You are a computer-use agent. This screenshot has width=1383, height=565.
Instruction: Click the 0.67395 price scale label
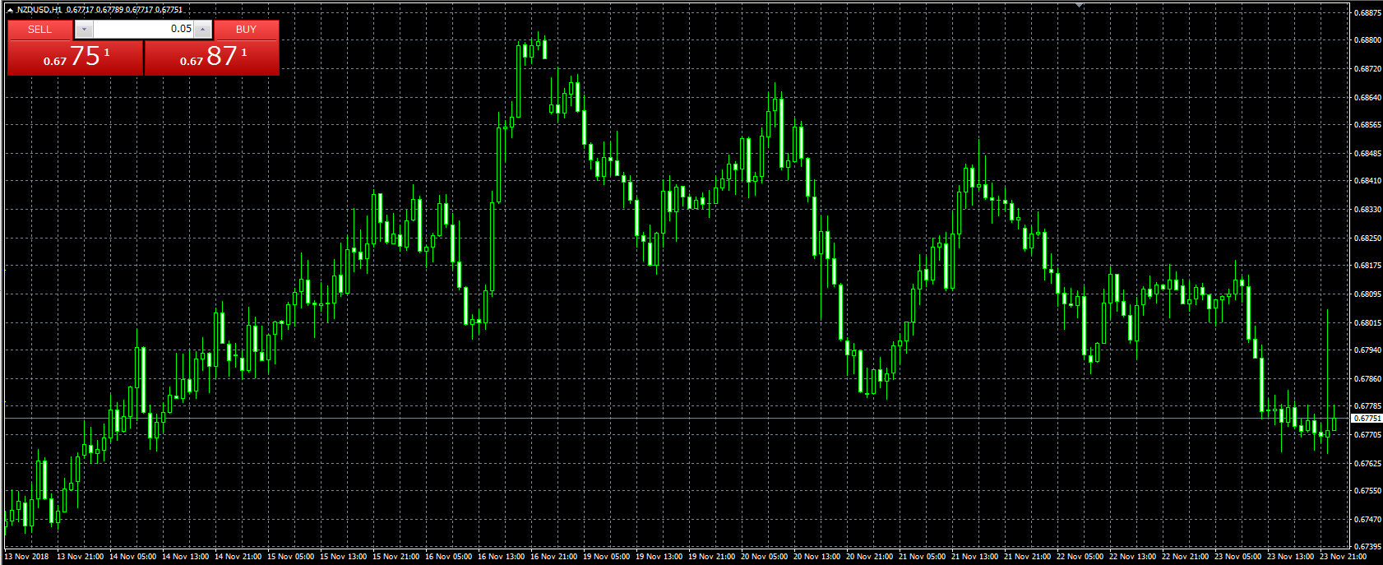coord(1367,547)
